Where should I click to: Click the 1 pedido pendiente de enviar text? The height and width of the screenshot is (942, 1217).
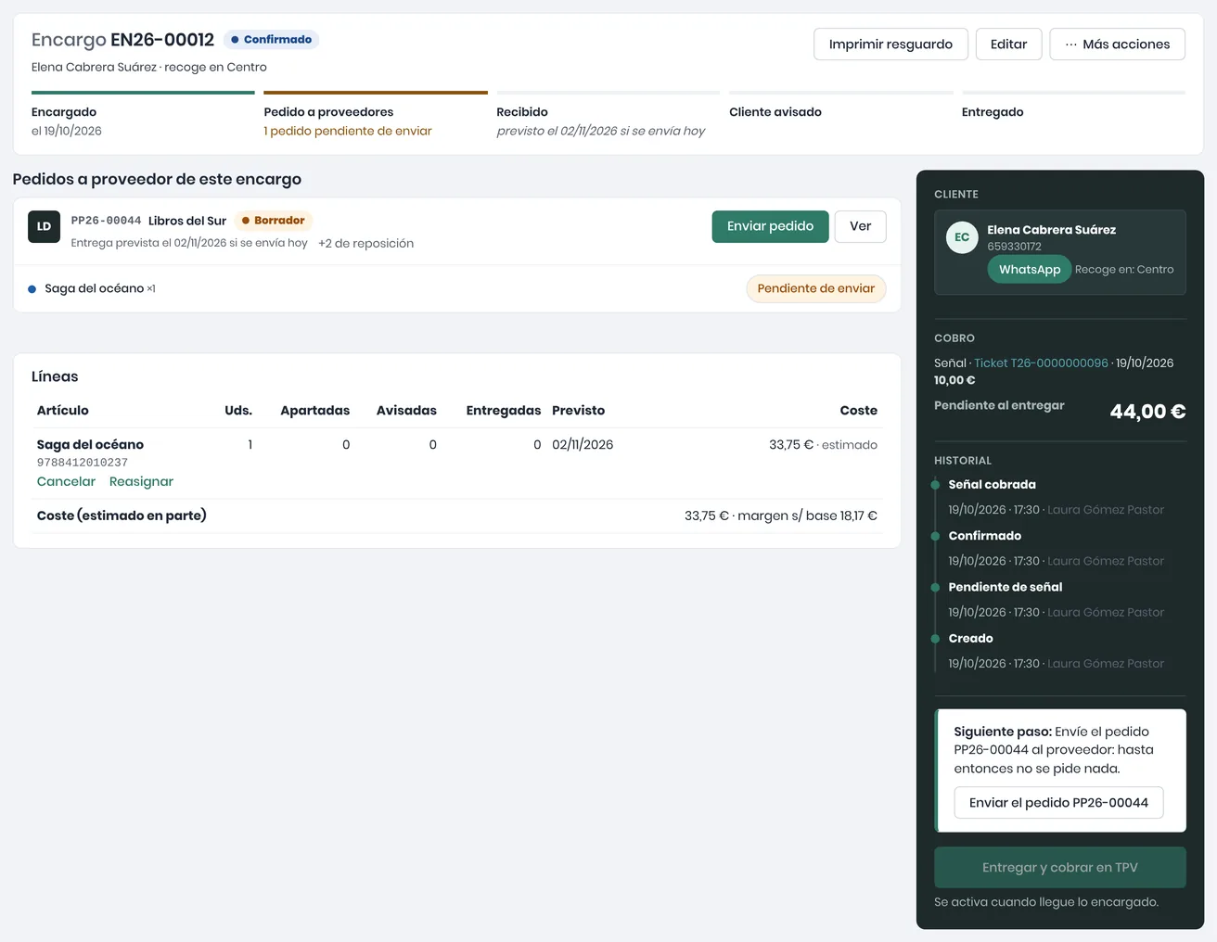point(348,132)
